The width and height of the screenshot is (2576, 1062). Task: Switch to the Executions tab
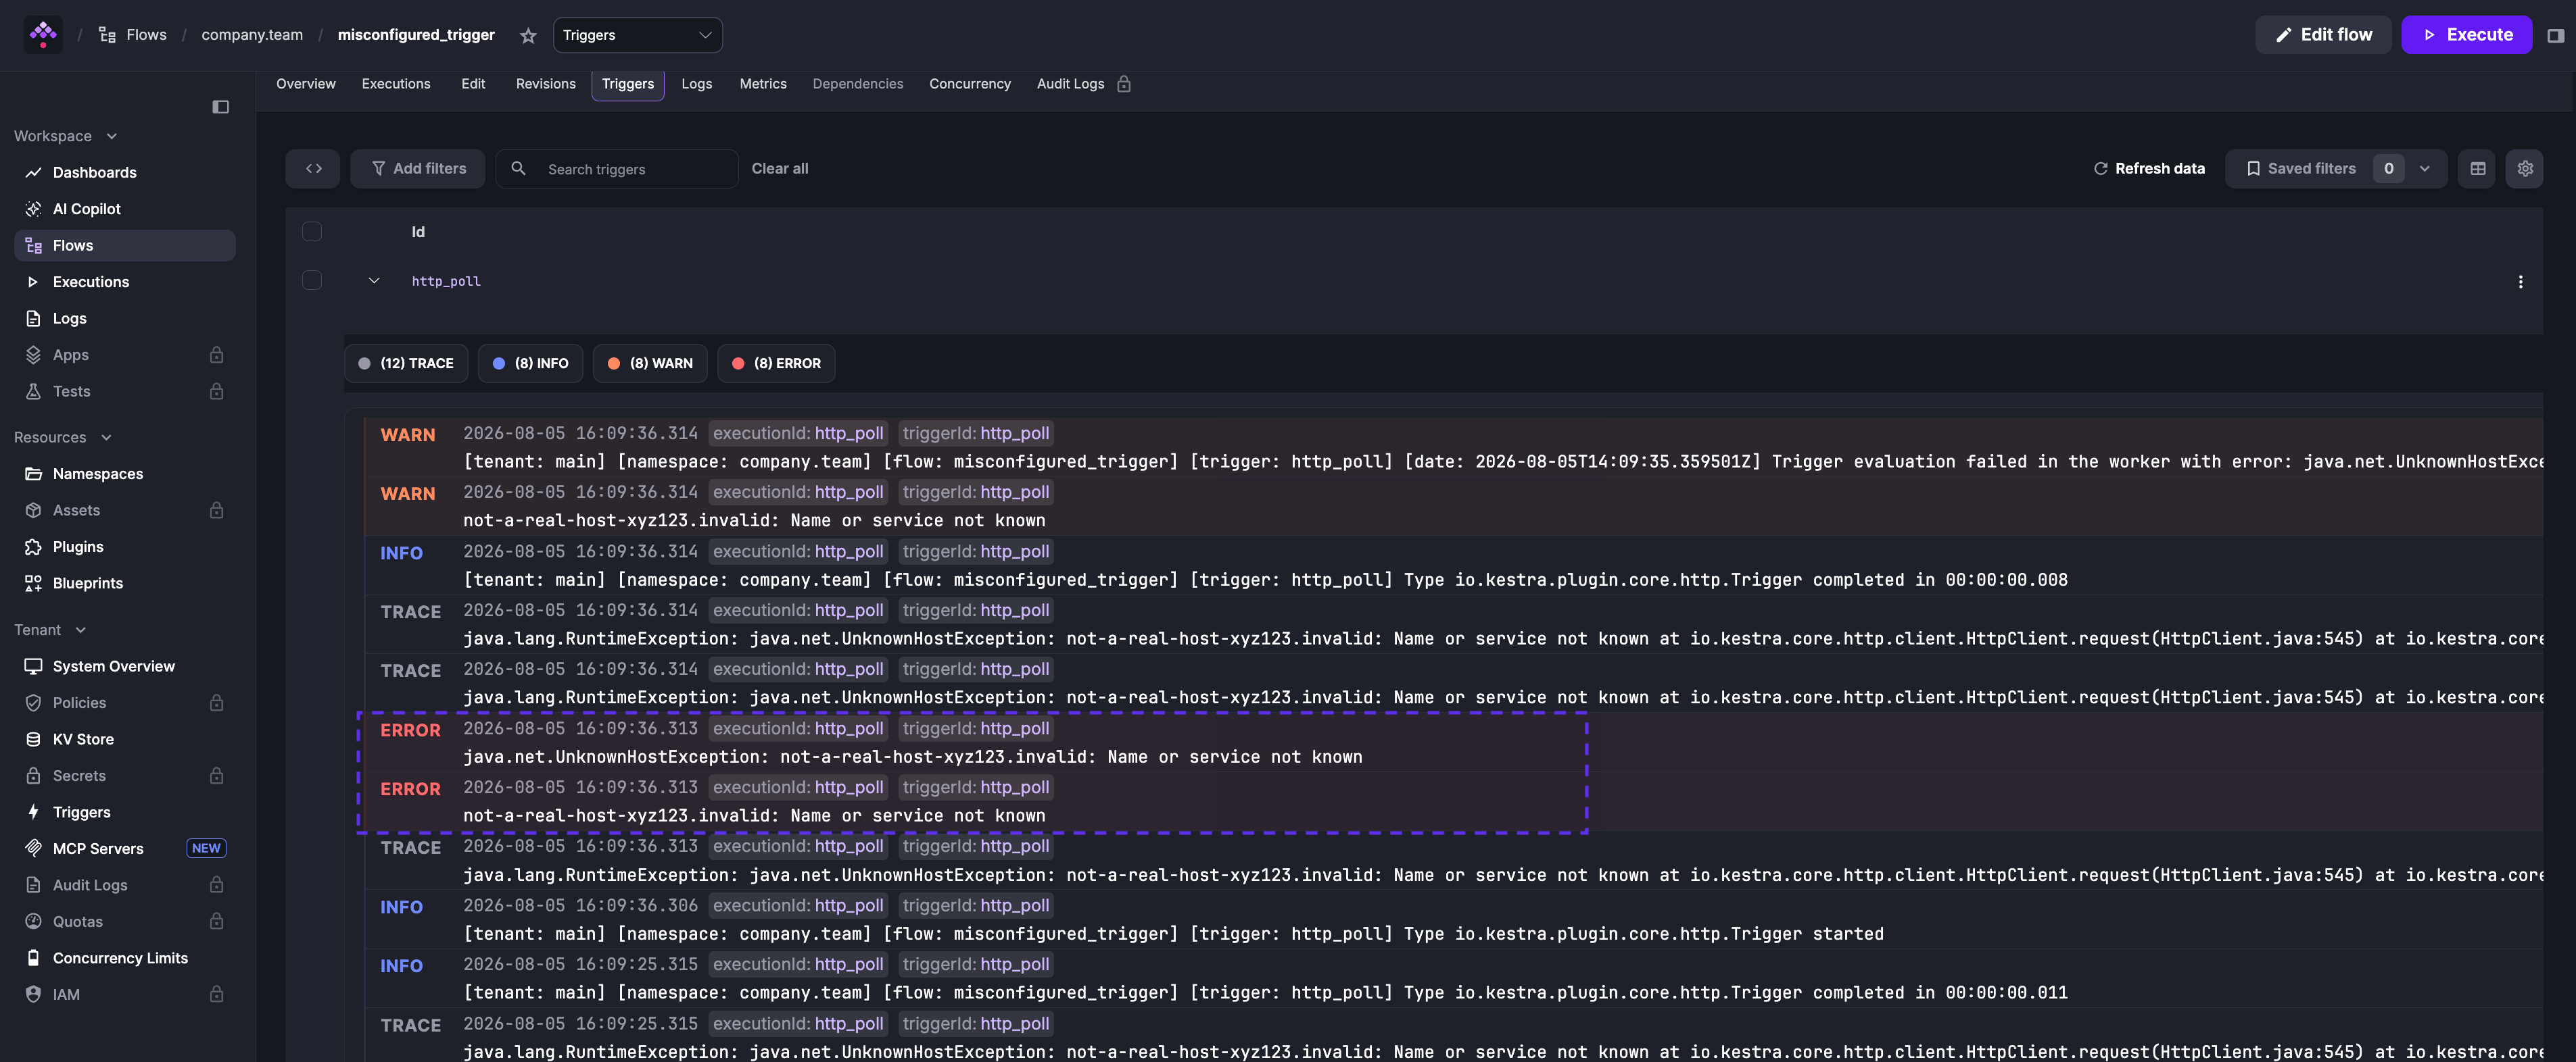(396, 84)
